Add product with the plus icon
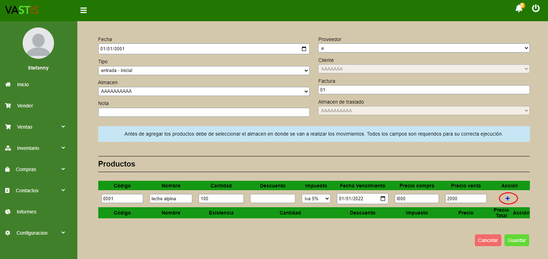This screenshot has height=259, width=548. click(508, 199)
